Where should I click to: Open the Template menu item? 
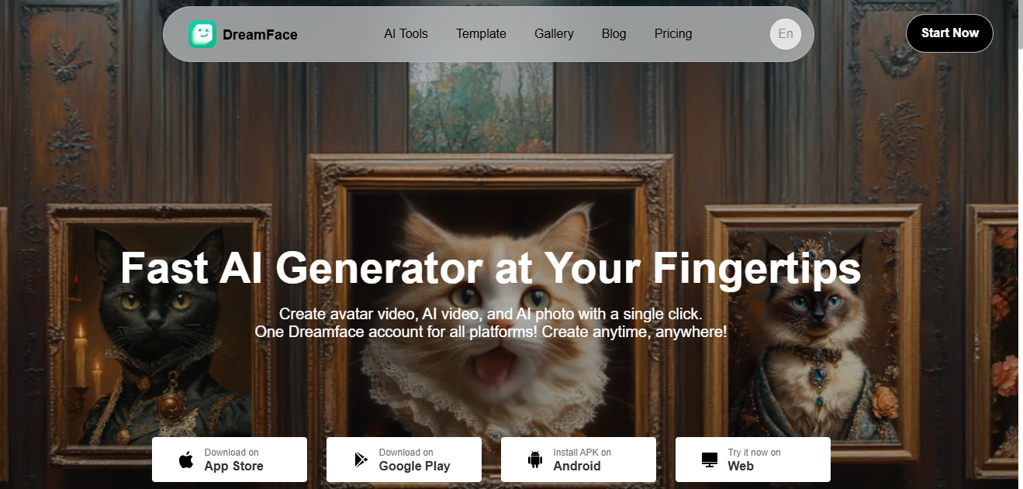point(481,34)
